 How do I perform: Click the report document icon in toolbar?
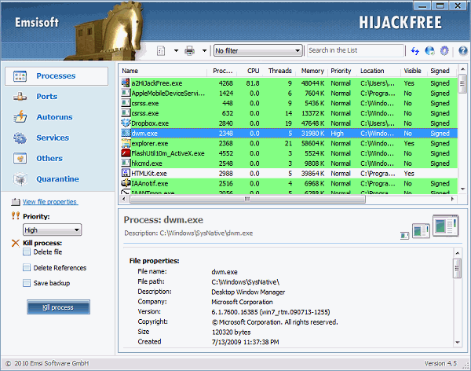pyautogui.click(x=161, y=50)
